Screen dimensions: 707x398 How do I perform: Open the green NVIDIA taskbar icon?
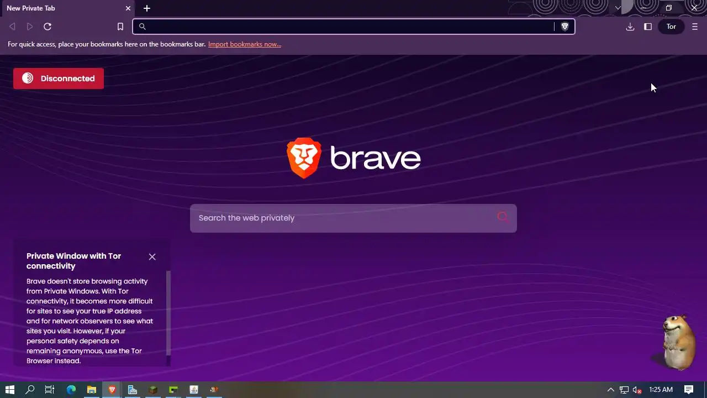coord(173,390)
